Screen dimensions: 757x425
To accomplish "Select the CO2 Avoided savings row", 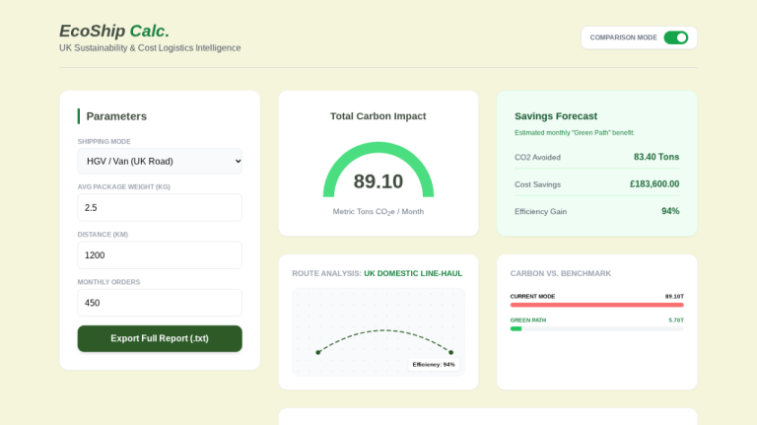I will pos(596,157).
